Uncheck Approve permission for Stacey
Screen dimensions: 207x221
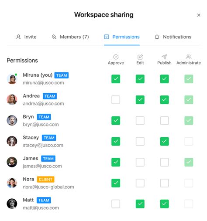(x=116, y=141)
